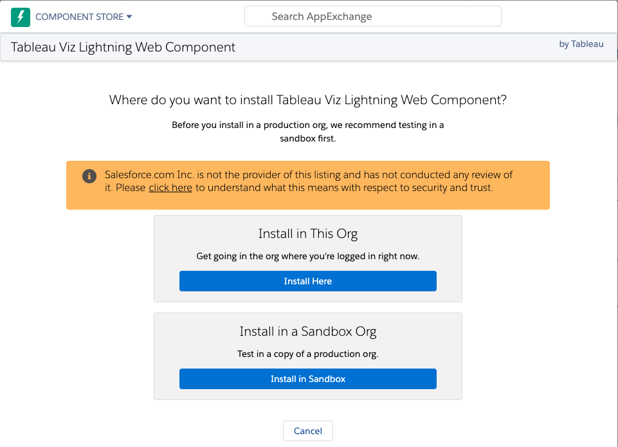
Task: Click the 'security and trust' banner line
Action: 344,188
